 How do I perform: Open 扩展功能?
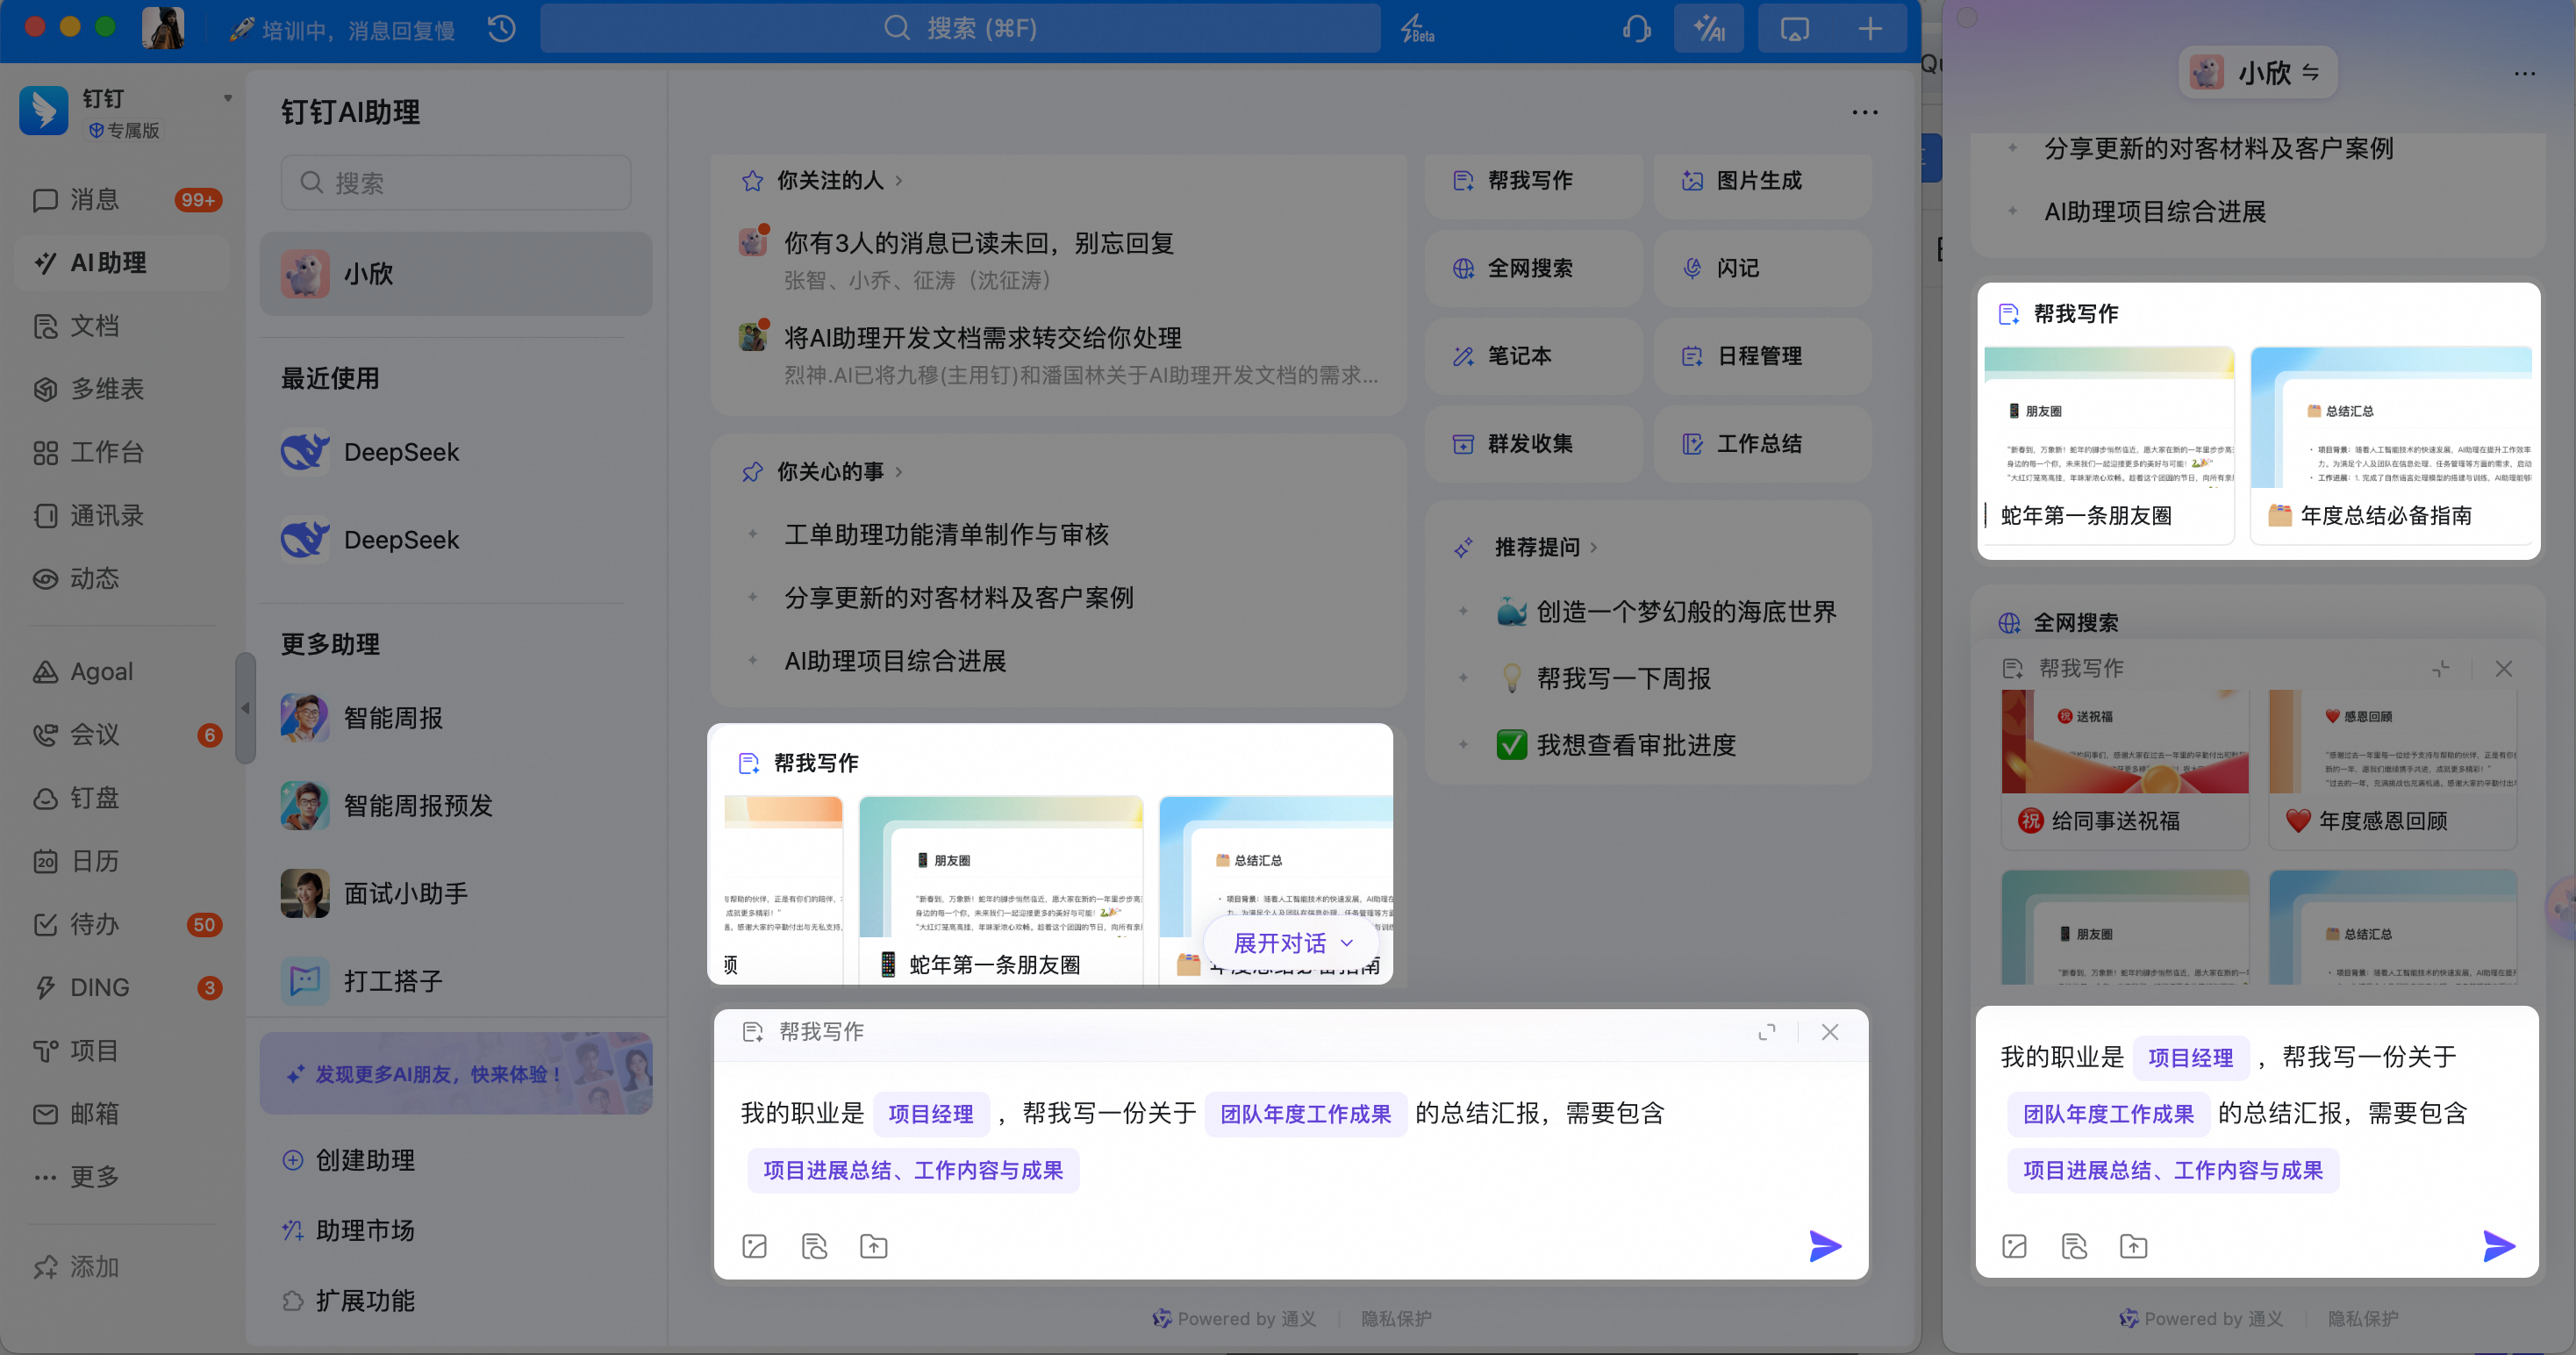349,1301
